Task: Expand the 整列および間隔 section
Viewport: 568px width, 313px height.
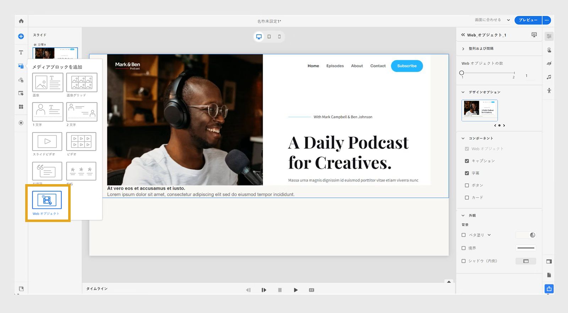Action: coord(463,49)
